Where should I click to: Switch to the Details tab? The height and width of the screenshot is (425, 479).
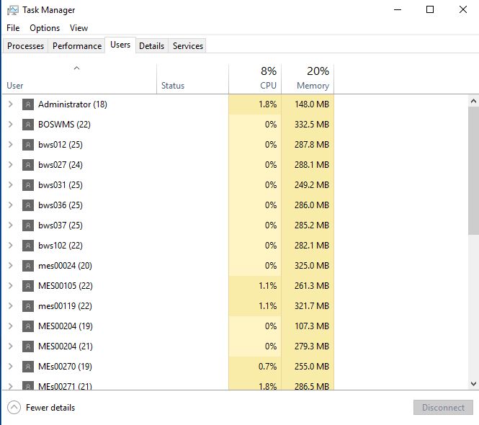[x=151, y=46]
